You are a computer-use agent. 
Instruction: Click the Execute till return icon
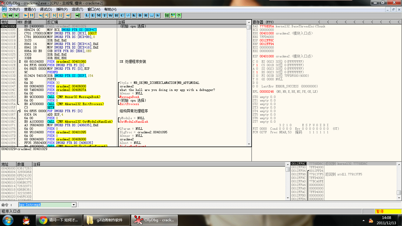[68, 15]
